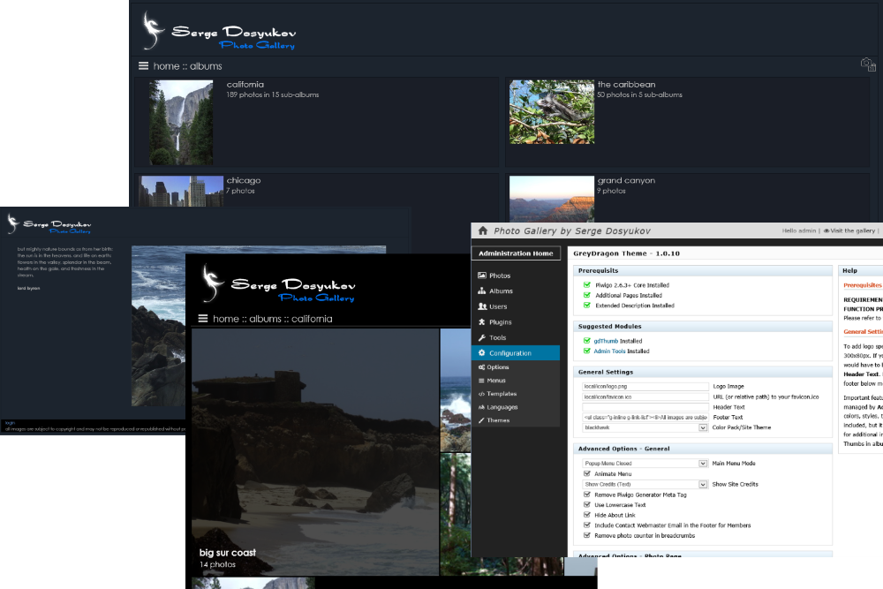Open hamburger menu next to home :: albums :: california

(203, 319)
